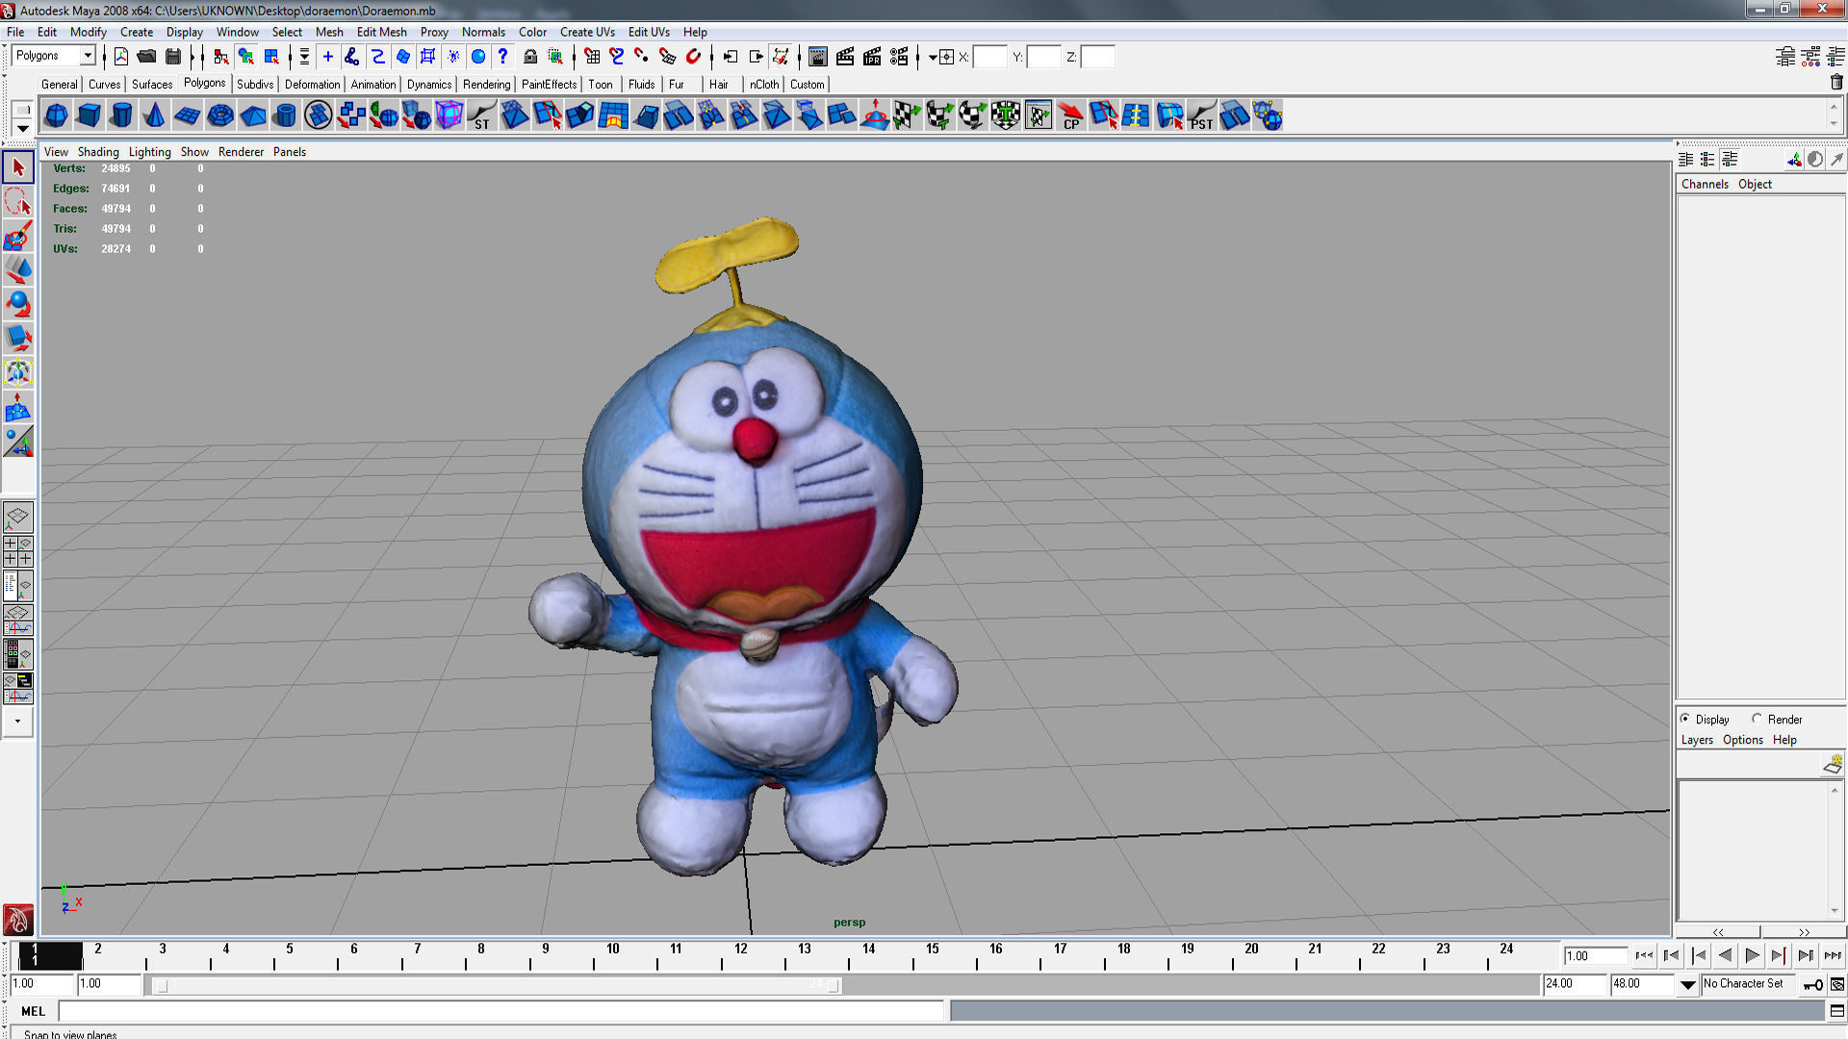Open the Polygons menu set dropdown

click(x=88, y=56)
